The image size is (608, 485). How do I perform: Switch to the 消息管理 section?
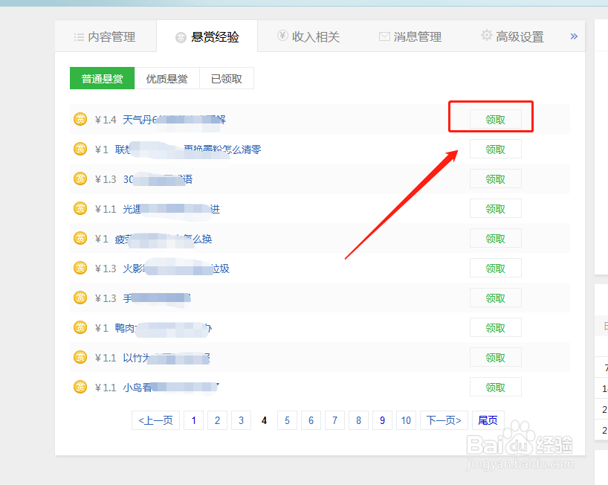click(x=410, y=36)
